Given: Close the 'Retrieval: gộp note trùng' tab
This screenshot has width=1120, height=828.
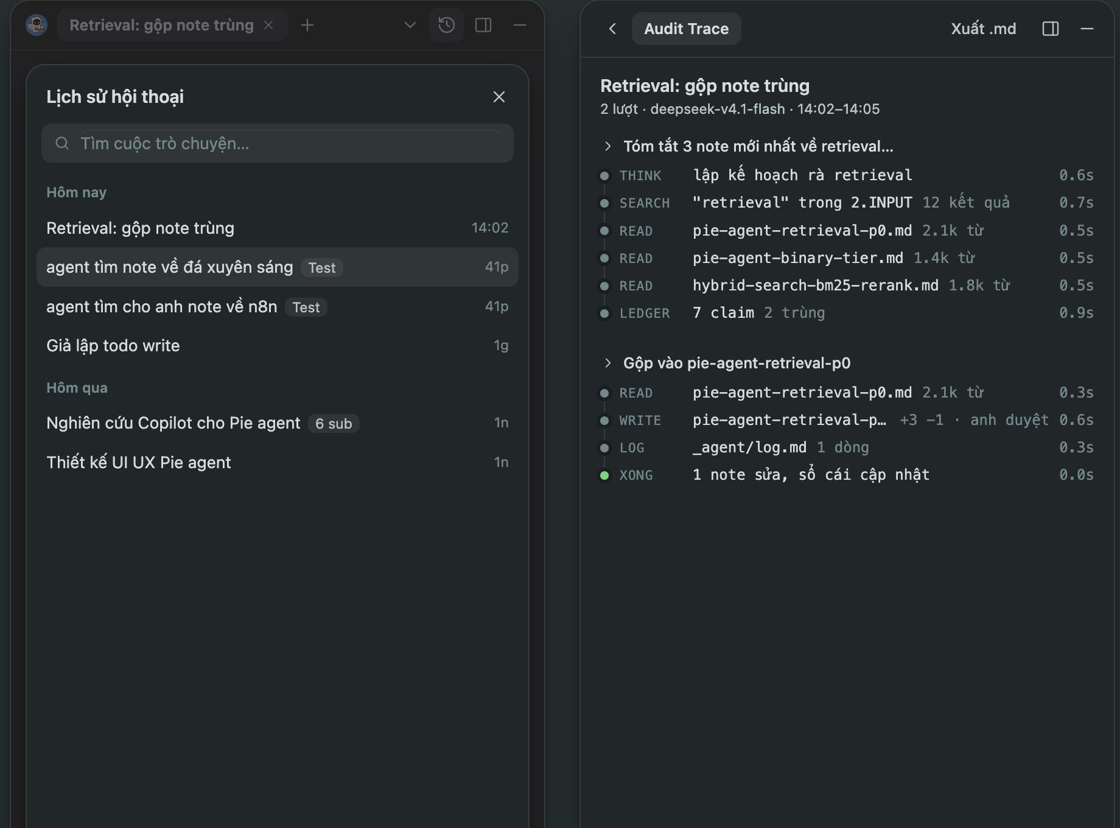Looking at the screenshot, I should coord(268,25).
